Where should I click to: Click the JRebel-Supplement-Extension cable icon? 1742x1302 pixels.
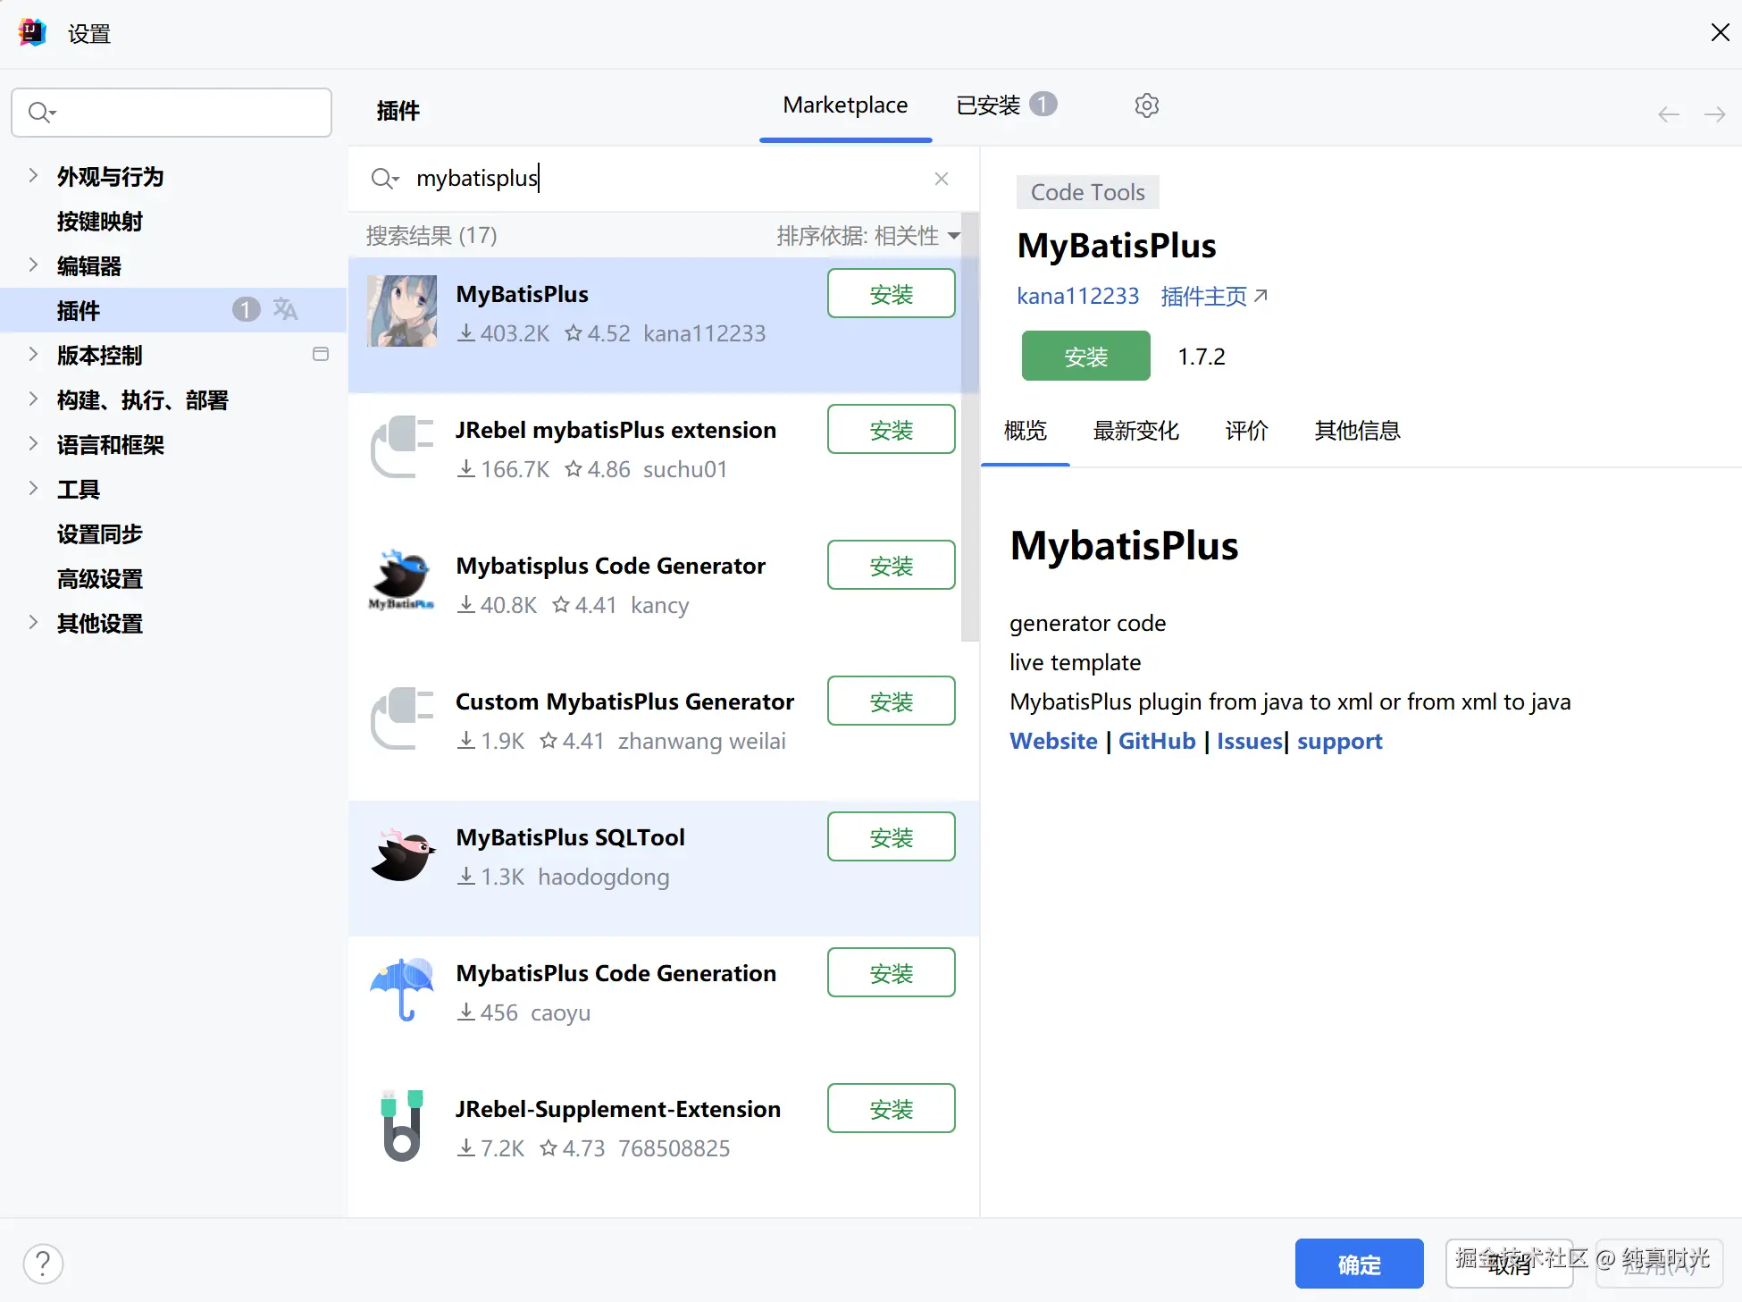[402, 1125]
